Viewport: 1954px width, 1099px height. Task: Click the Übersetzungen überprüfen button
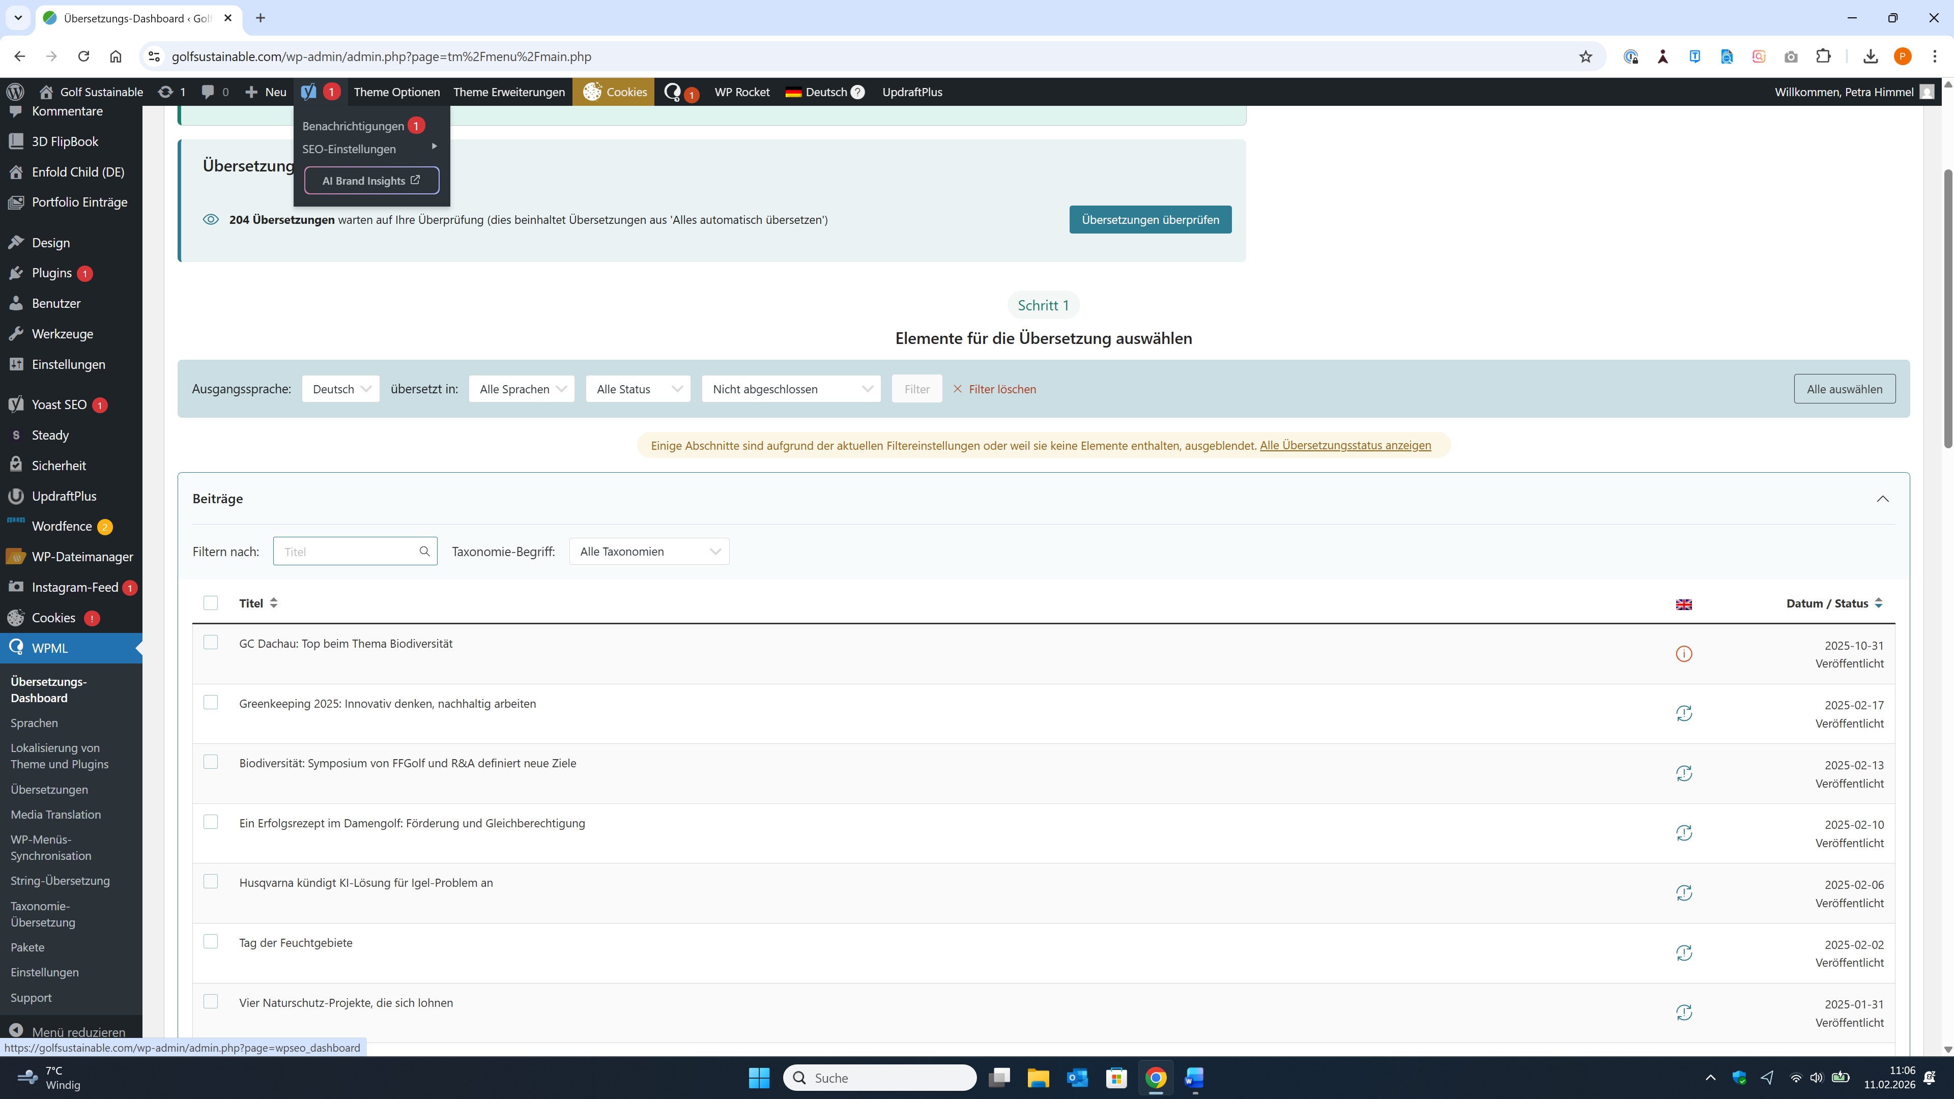(1150, 220)
